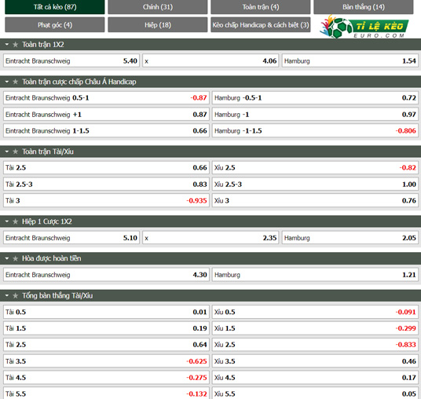Choose Hamburg -1-1.5 handicap at -0.806
This screenshot has height=399, width=421.
pyautogui.click(x=315, y=130)
